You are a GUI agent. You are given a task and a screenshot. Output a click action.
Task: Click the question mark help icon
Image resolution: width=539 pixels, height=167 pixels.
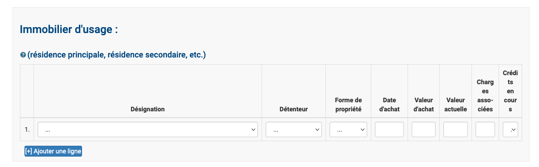23,55
